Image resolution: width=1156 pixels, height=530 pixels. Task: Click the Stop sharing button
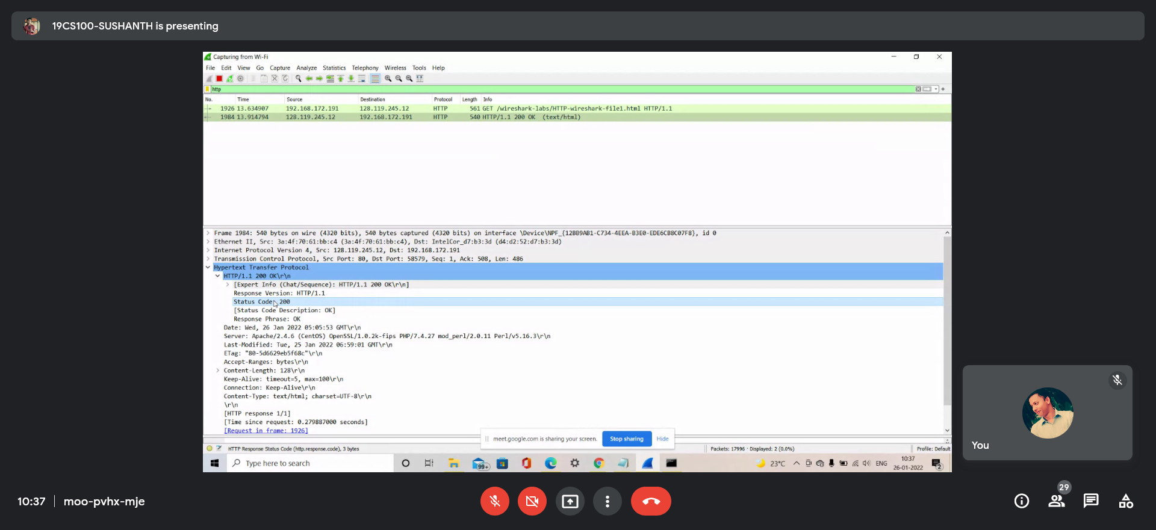pos(626,439)
